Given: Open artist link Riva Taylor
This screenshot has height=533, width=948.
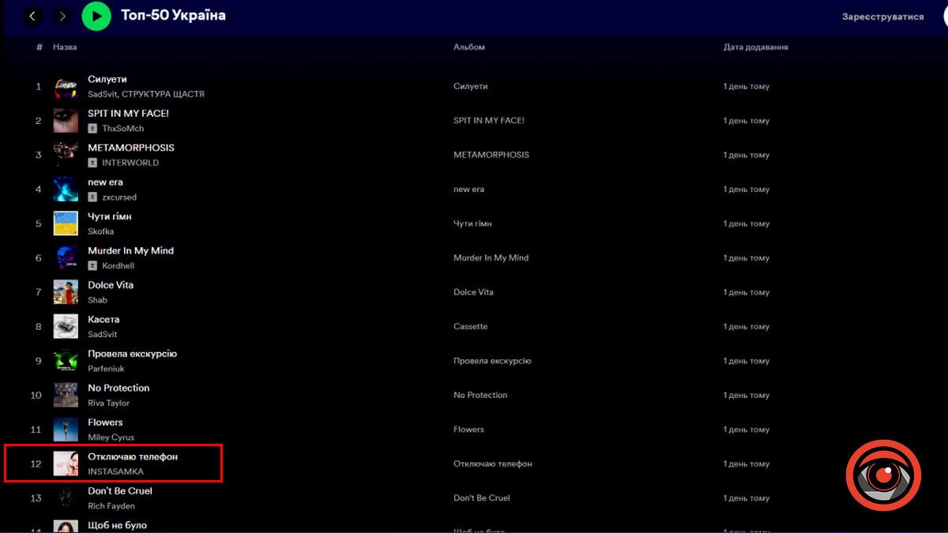Looking at the screenshot, I should pos(108,403).
